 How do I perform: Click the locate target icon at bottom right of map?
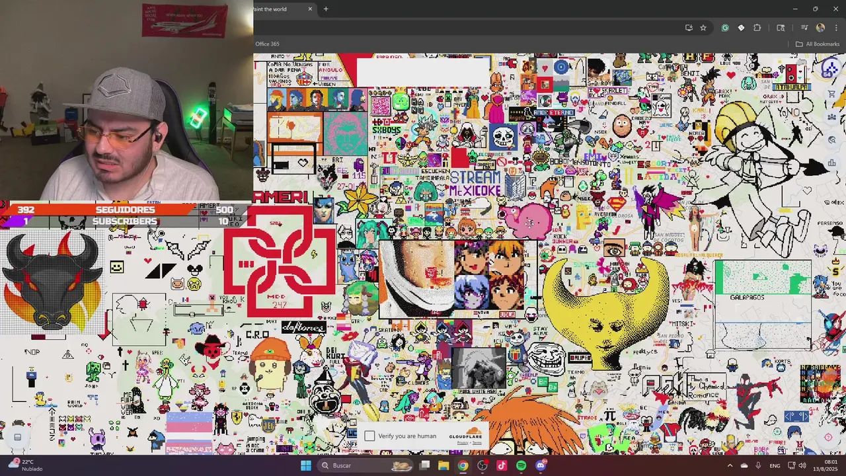tap(828, 436)
